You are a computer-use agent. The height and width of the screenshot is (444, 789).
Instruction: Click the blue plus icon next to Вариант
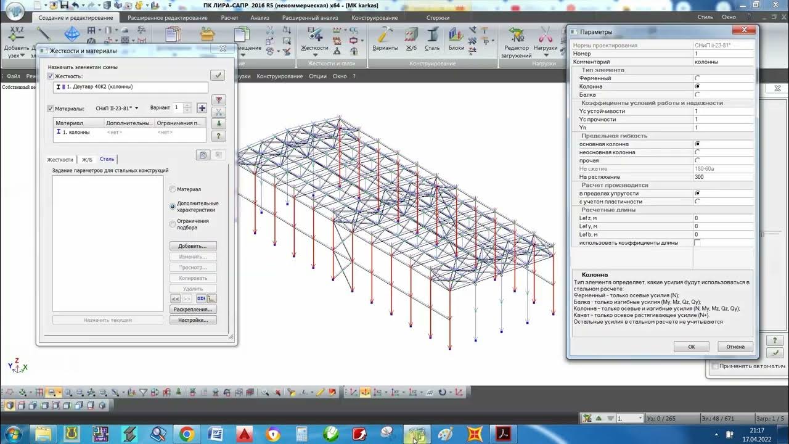(x=202, y=108)
